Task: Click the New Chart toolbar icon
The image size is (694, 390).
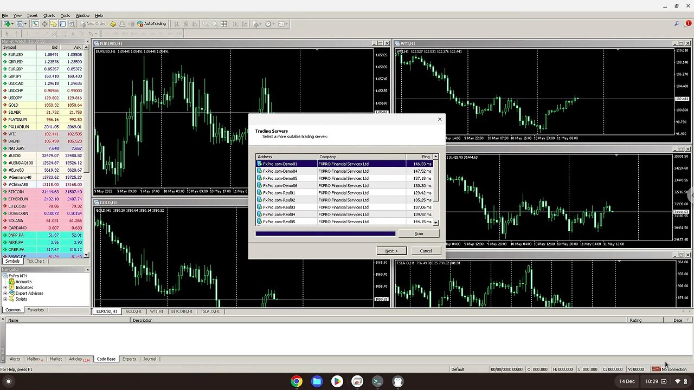Action: pyautogui.click(x=6, y=24)
